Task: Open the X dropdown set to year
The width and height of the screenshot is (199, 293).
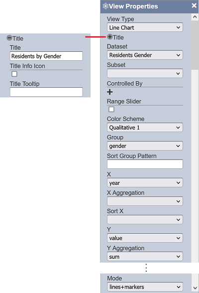Action: pyautogui.click(x=145, y=183)
